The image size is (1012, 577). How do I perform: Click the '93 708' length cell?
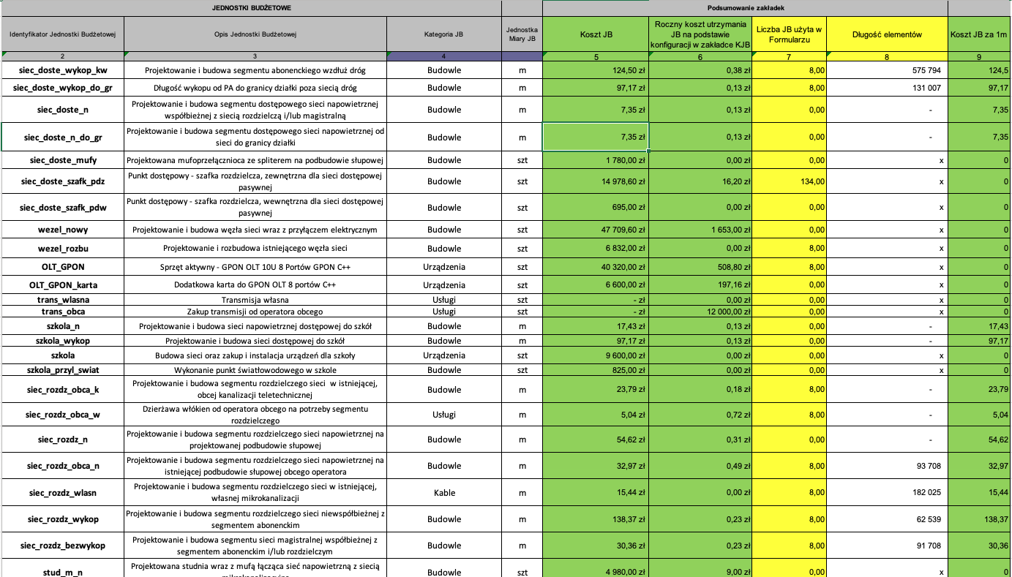[x=887, y=466]
